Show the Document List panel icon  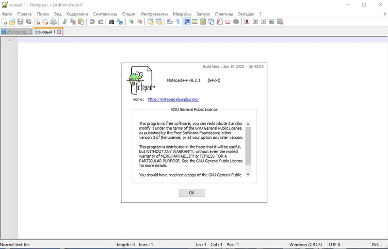click(211, 22)
